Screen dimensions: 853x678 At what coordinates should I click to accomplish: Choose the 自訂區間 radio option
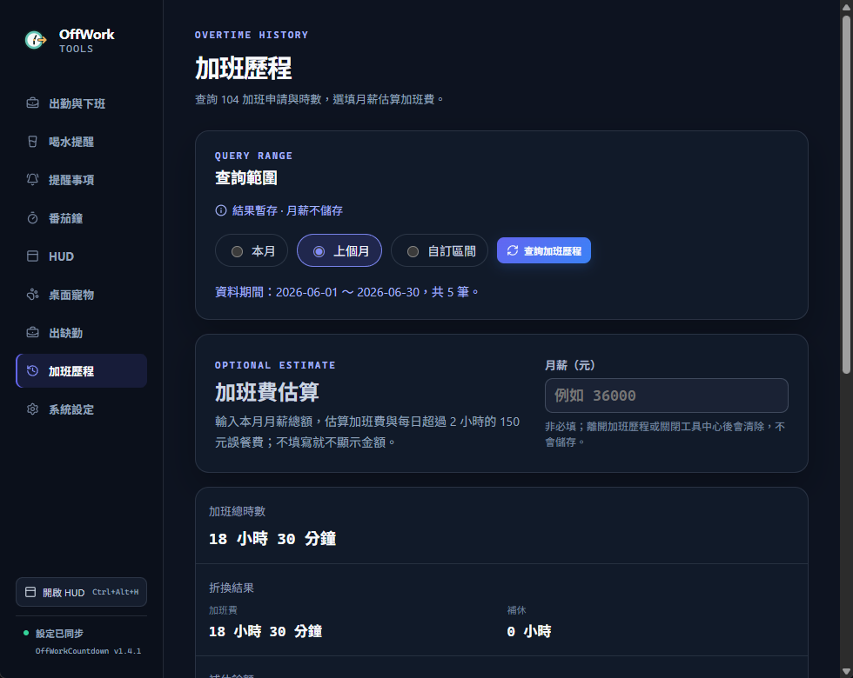point(440,250)
